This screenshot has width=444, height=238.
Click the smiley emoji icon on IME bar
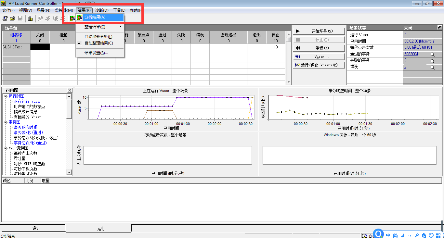point(431,235)
